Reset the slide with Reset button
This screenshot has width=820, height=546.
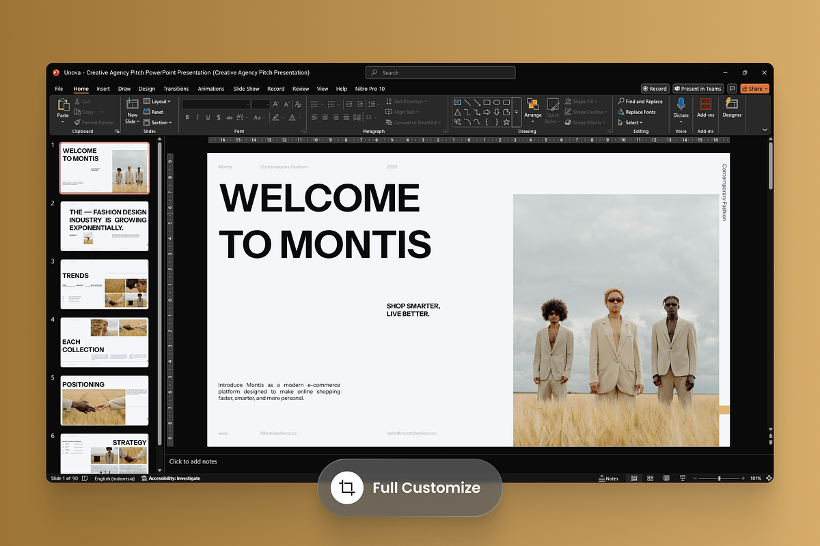point(153,112)
